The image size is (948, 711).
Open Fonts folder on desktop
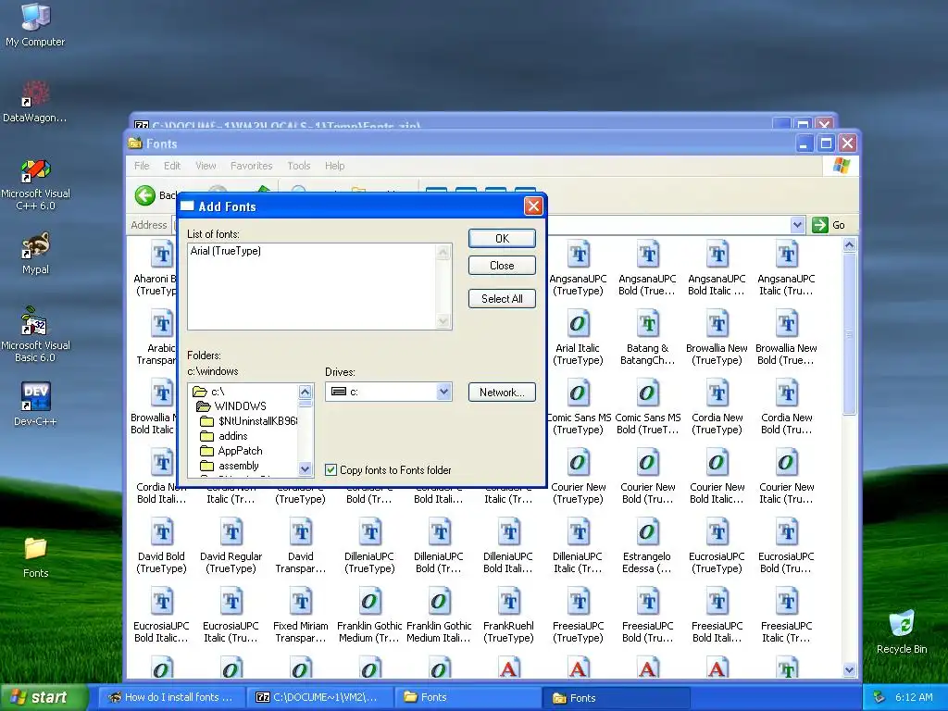click(35, 556)
